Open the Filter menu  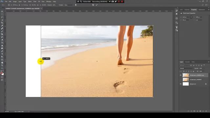35,1
